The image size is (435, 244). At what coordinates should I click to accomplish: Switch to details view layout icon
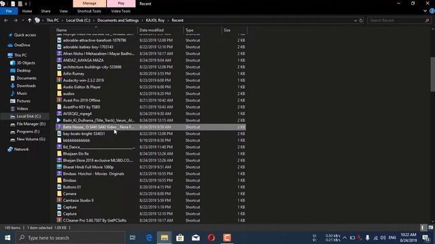(x=423, y=228)
